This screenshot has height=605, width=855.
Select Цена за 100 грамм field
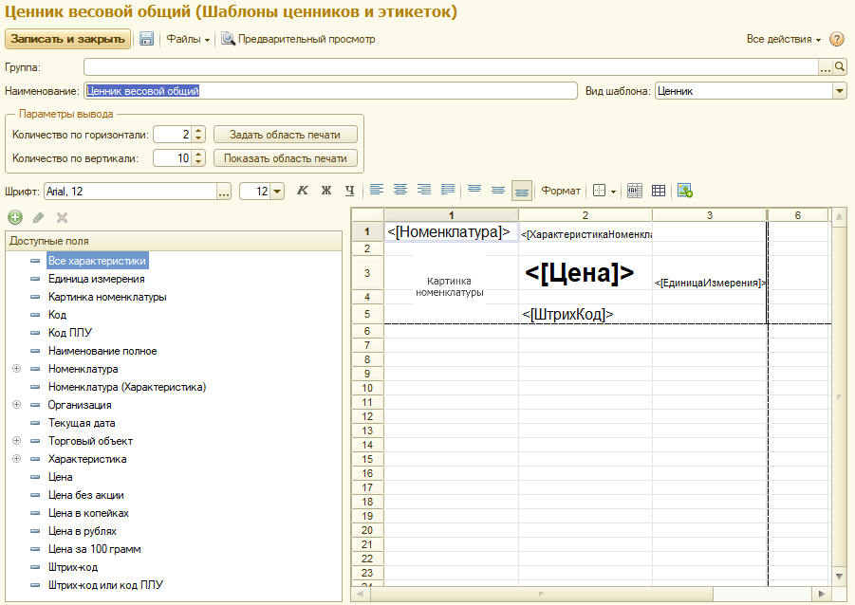click(94, 548)
